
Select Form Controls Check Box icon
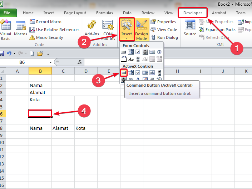[x=138, y=52]
